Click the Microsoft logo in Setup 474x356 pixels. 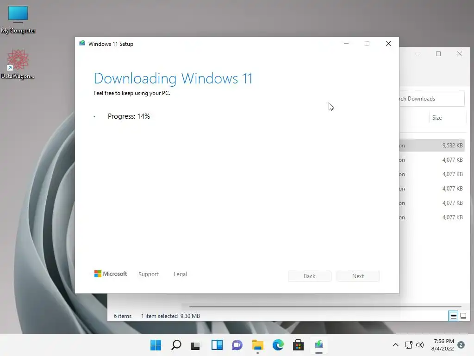click(111, 274)
